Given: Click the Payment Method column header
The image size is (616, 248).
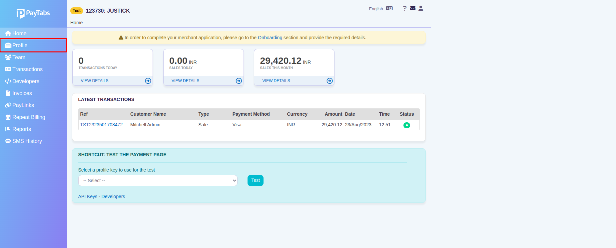Looking at the screenshot, I should [x=251, y=114].
